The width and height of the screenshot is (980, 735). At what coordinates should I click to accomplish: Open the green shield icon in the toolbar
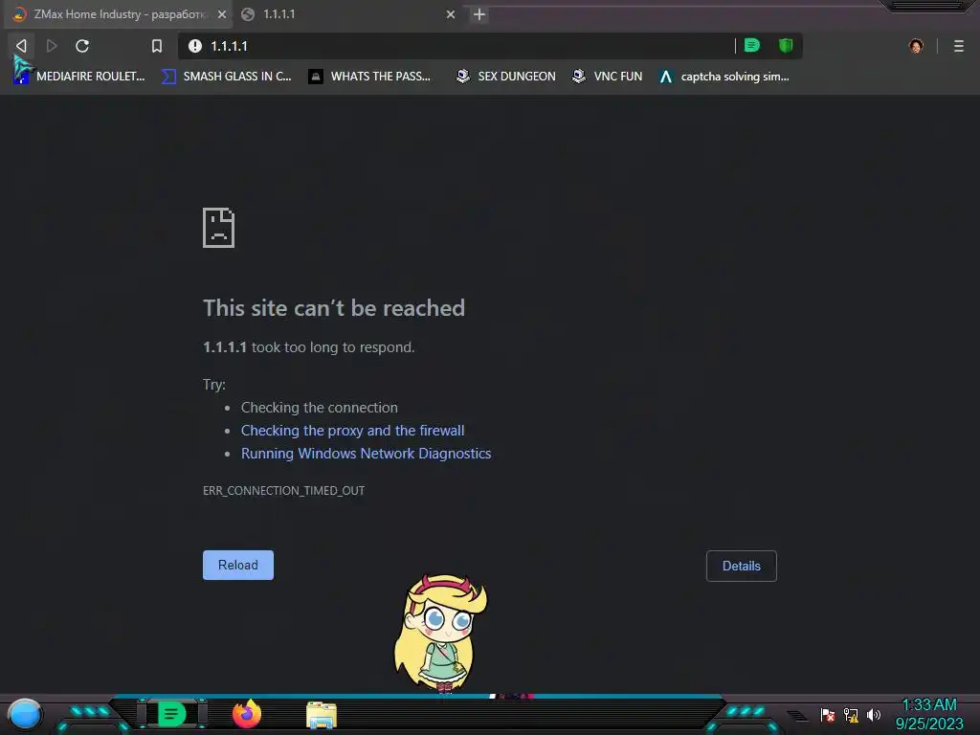(x=786, y=45)
